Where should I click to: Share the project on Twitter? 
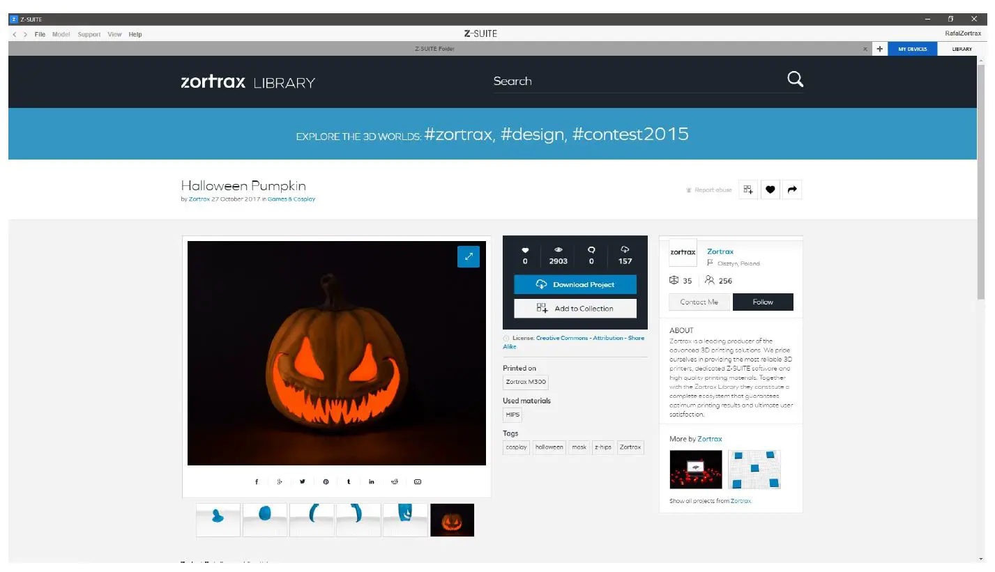[302, 481]
